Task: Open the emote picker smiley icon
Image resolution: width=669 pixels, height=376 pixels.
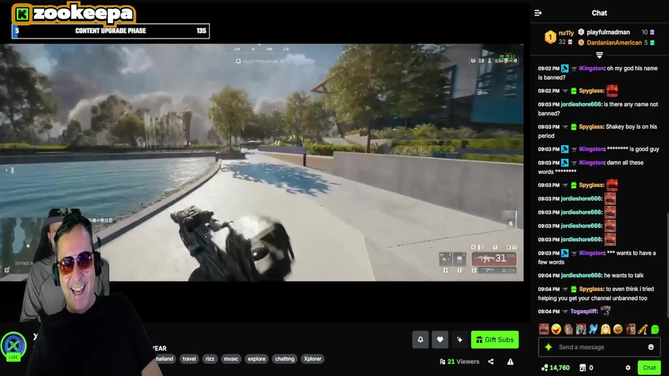Action: [x=651, y=347]
